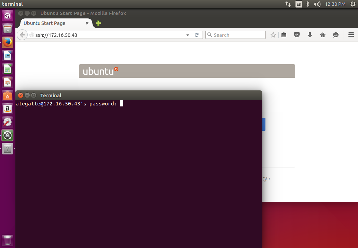Expand the address bar history dropdown

[187, 34]
